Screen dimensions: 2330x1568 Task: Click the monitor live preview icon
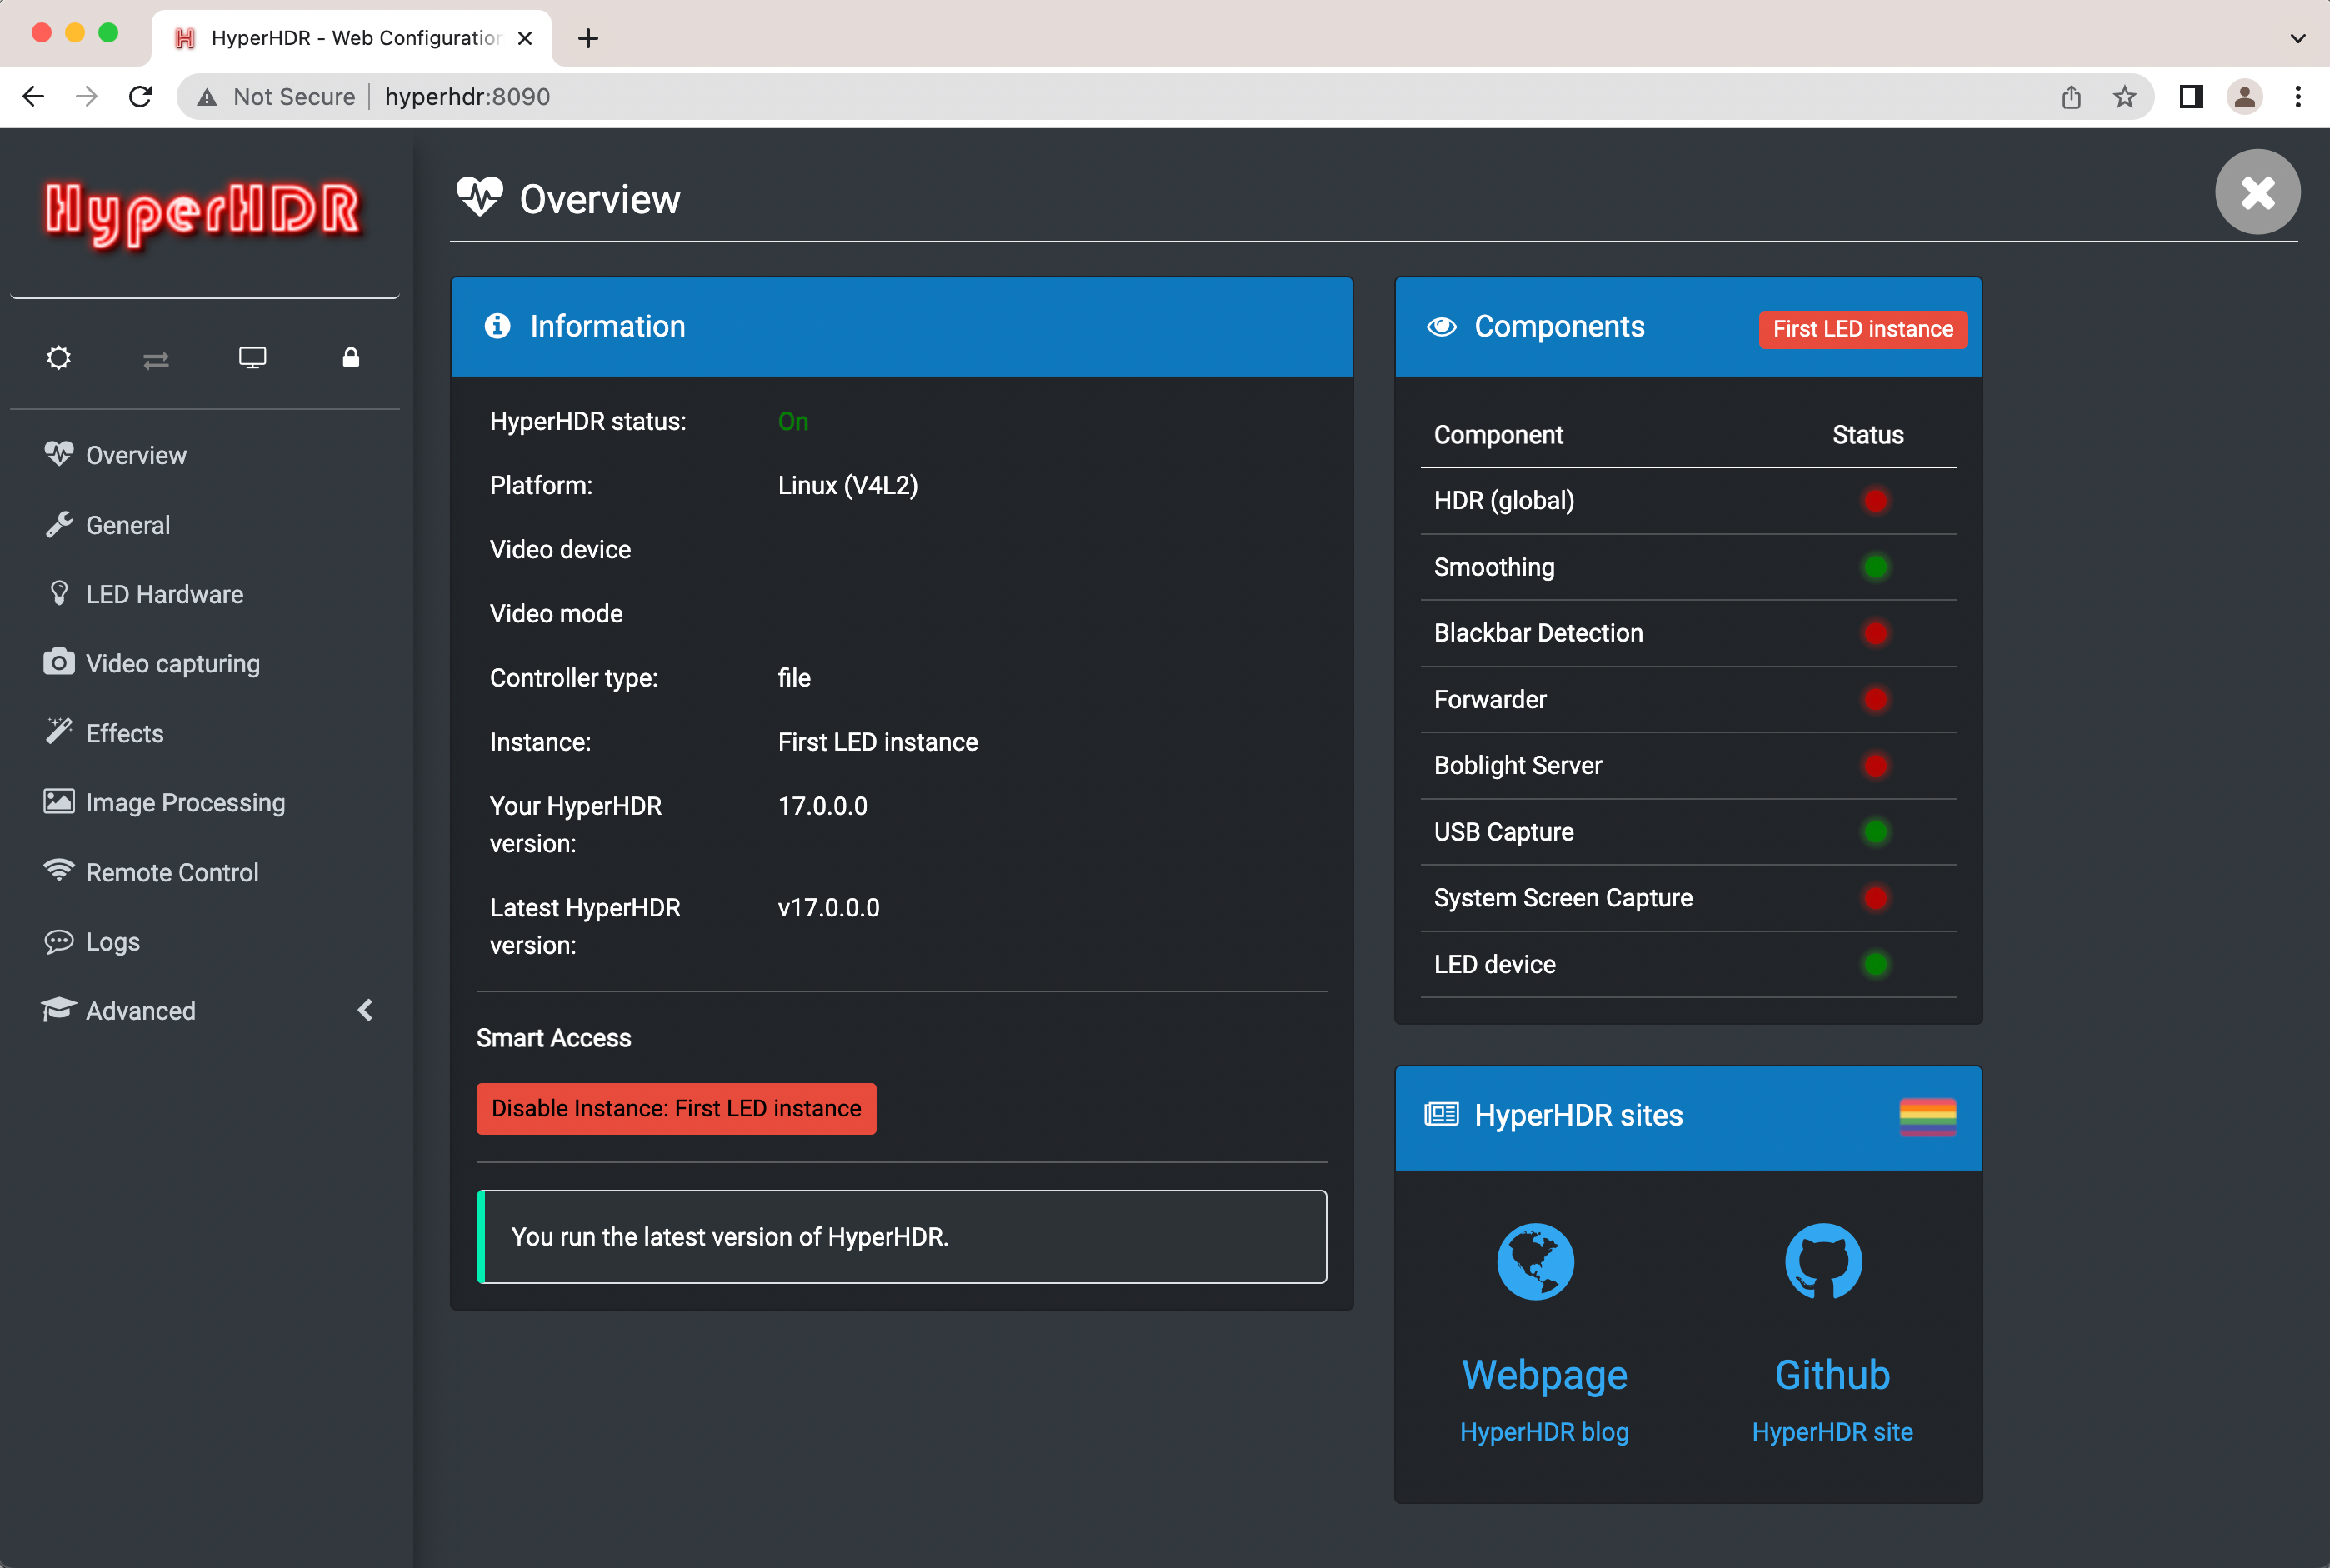(x=252, y=358)
